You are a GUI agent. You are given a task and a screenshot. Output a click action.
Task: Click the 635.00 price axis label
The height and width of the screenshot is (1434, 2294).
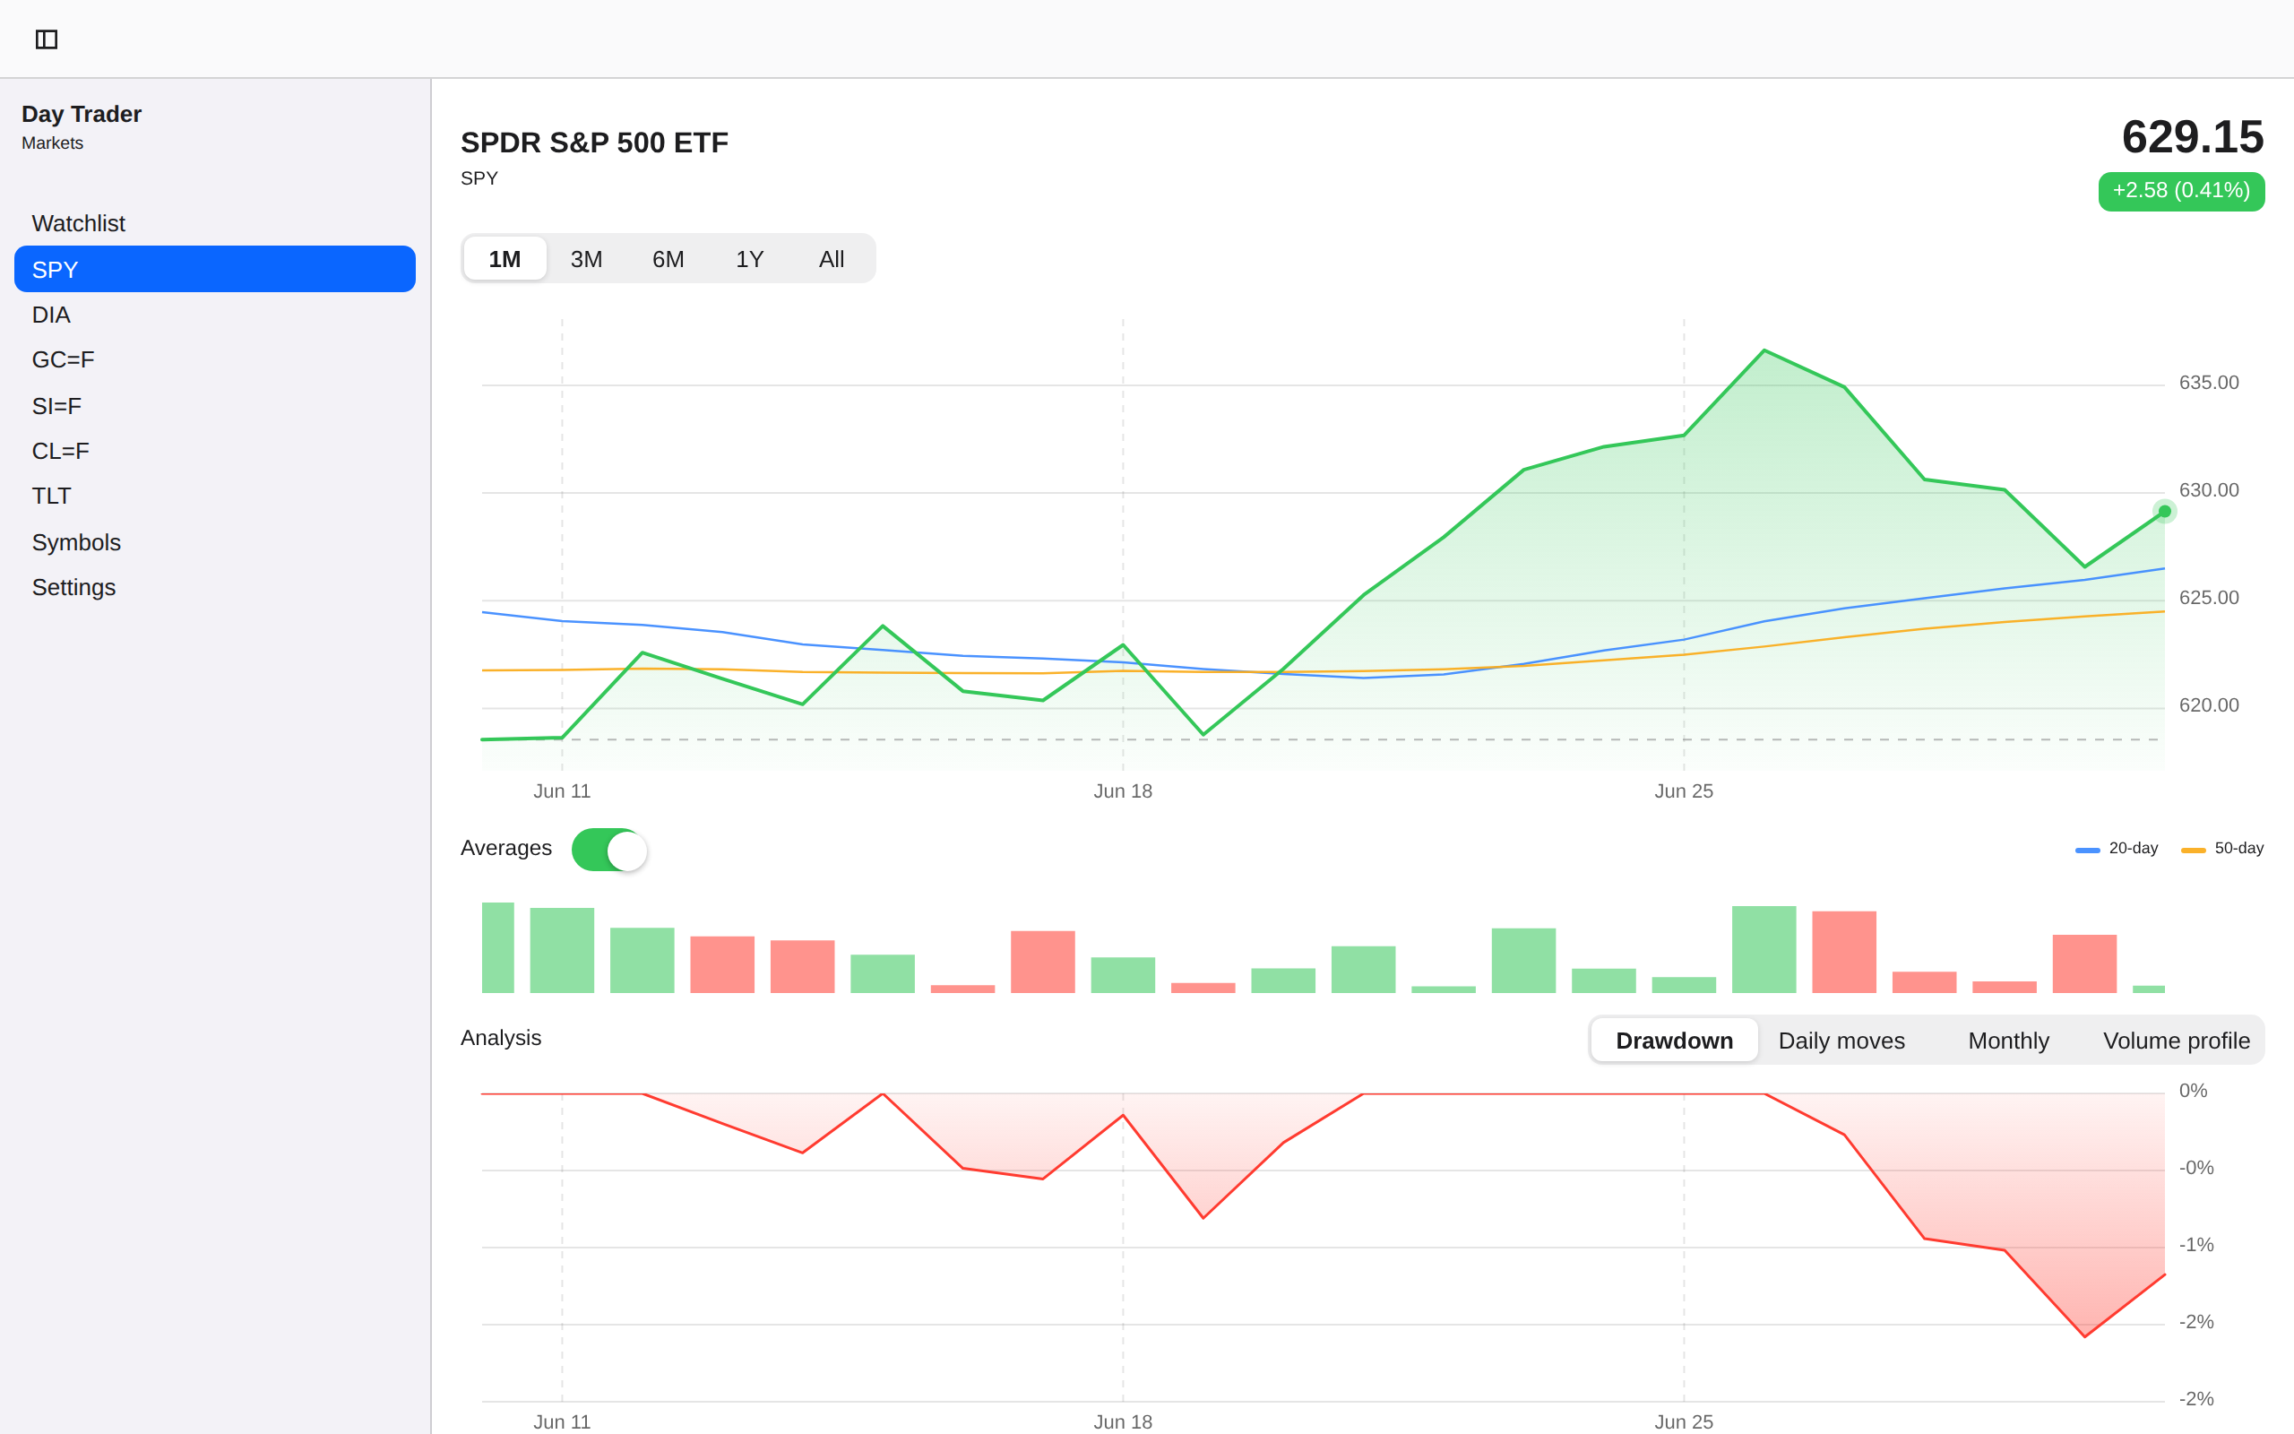2209,384
